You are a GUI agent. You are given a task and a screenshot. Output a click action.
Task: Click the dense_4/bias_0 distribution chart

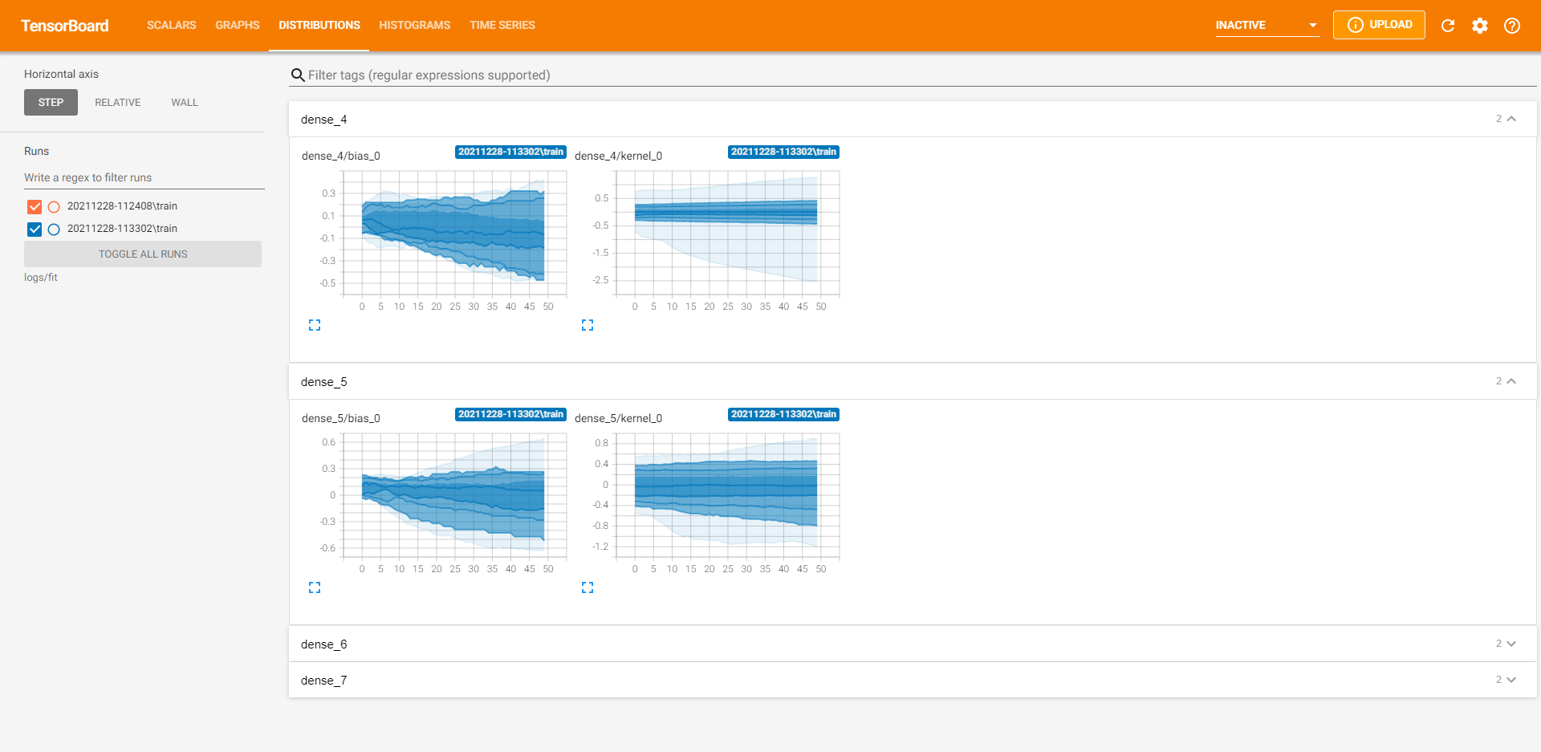pos(454,234)
